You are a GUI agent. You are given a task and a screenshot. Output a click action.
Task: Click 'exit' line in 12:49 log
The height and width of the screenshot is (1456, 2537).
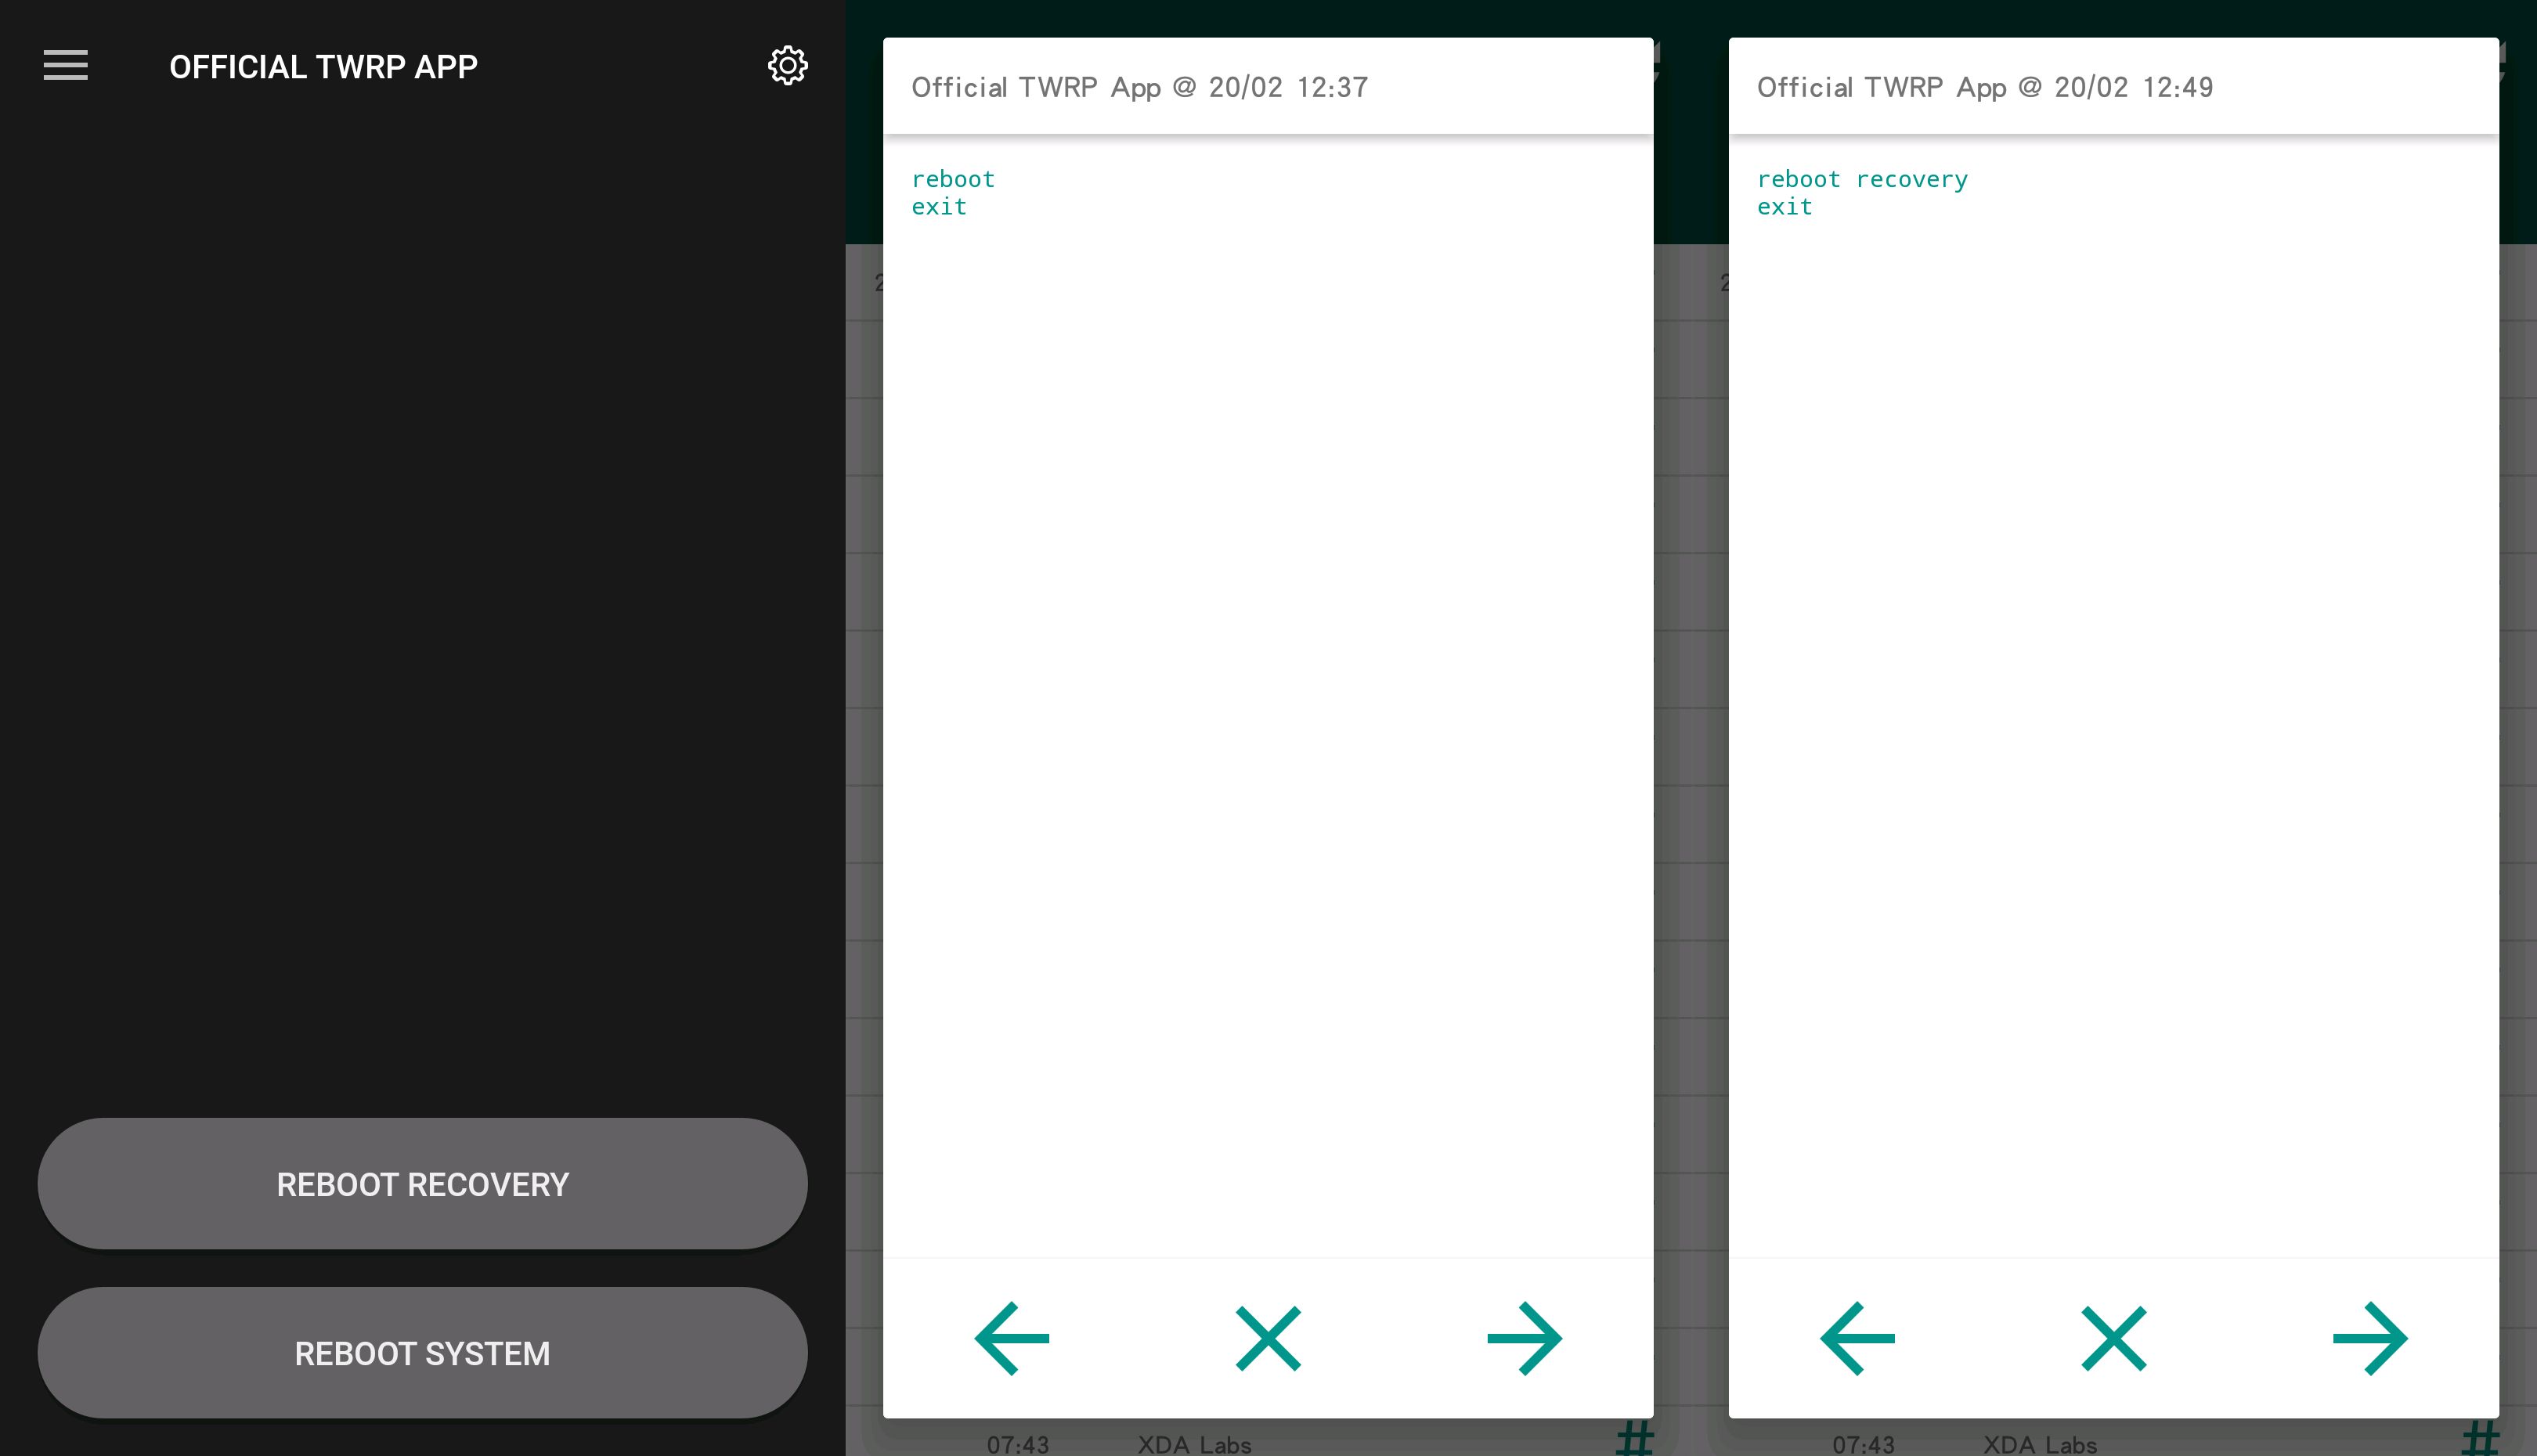pos(1784,207)
